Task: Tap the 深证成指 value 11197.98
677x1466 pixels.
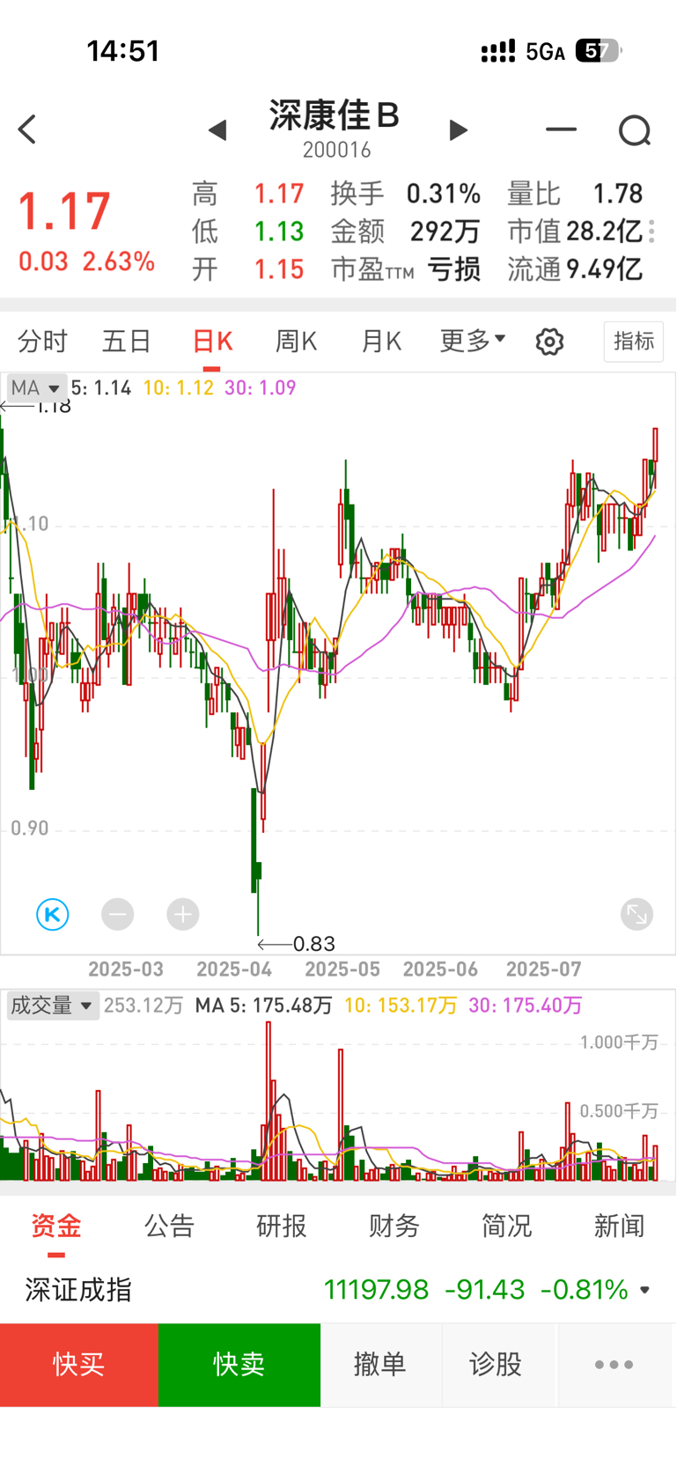Action: coord(376,1290)
